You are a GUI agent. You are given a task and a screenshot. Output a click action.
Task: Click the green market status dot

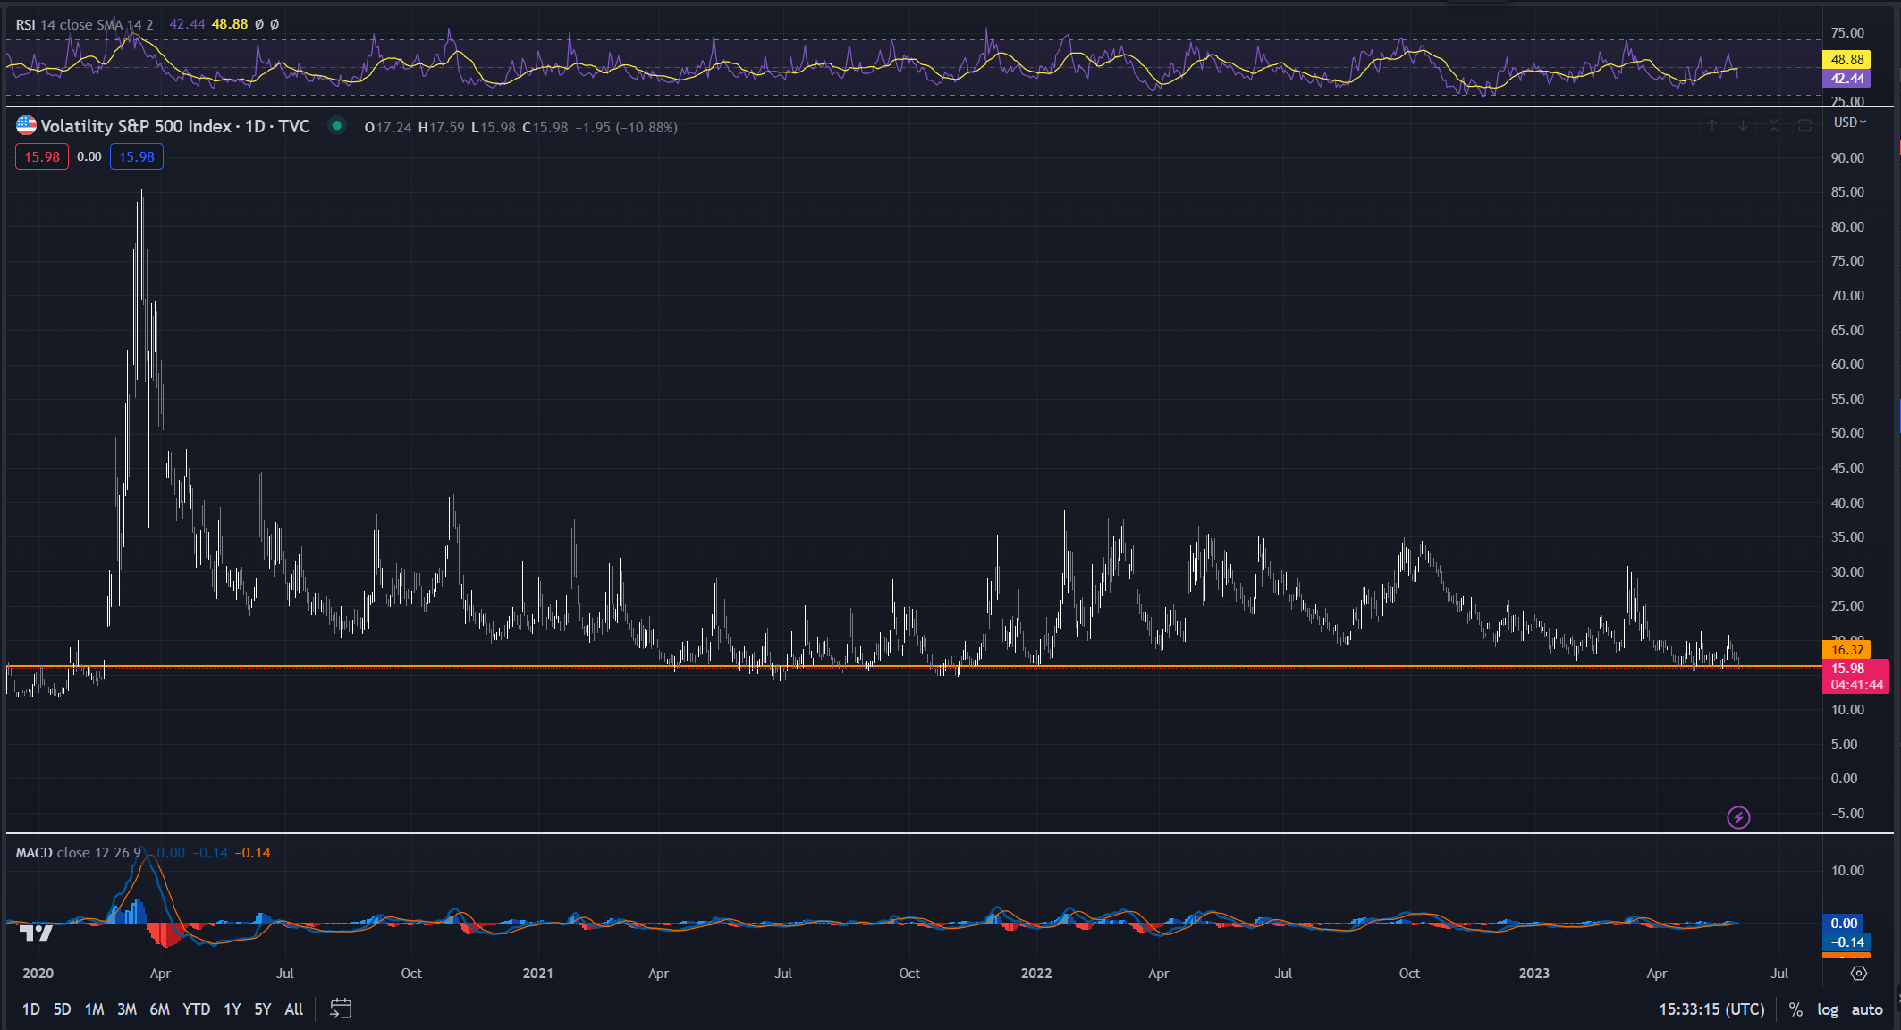coord(337,126)
